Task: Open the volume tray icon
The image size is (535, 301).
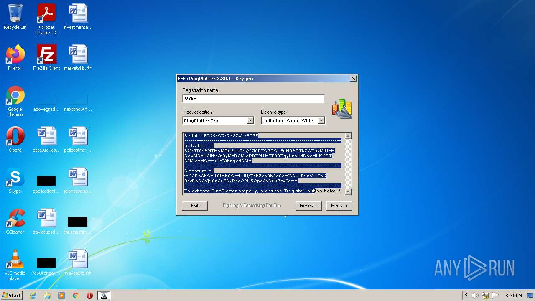Action: (x=475, y=296)
